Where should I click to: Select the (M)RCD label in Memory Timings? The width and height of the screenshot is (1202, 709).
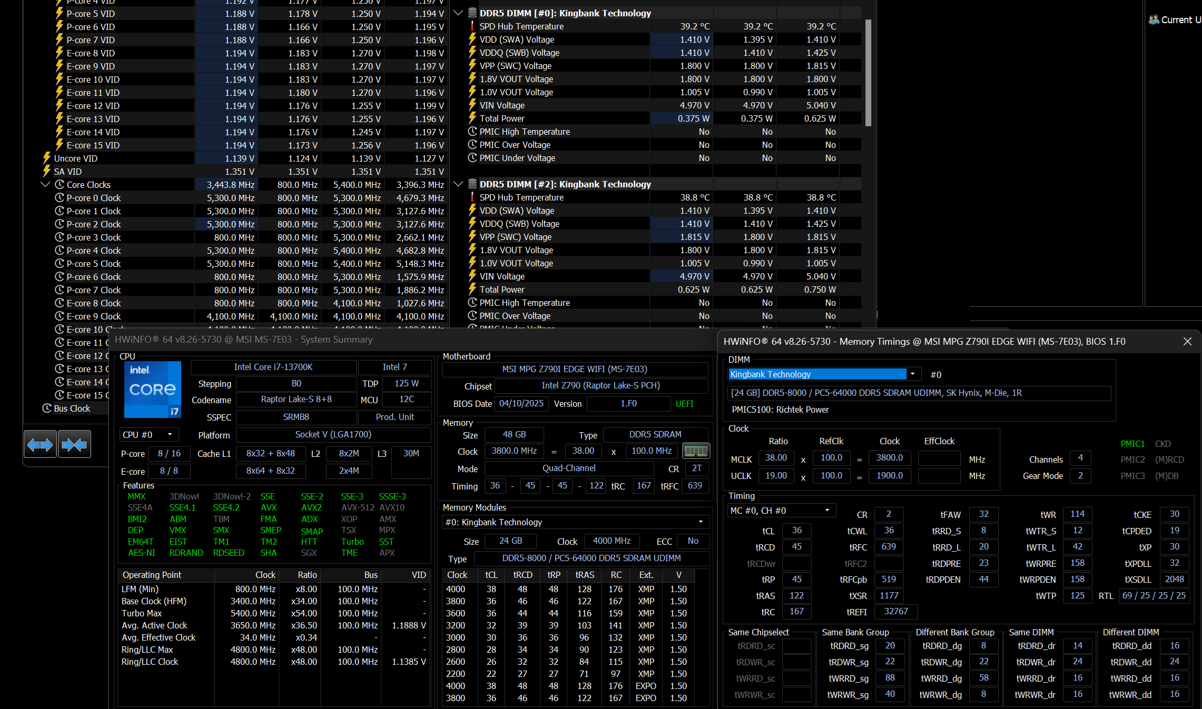point(1169,460)
